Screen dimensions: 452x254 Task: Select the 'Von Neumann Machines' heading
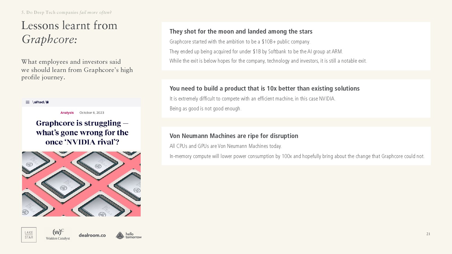click(x=234, y=136)
